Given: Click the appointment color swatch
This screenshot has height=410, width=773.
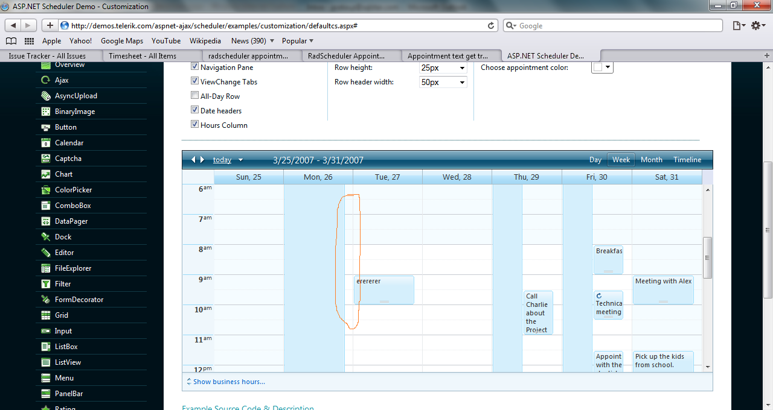Looking at the screenshot, I should 597,68.
